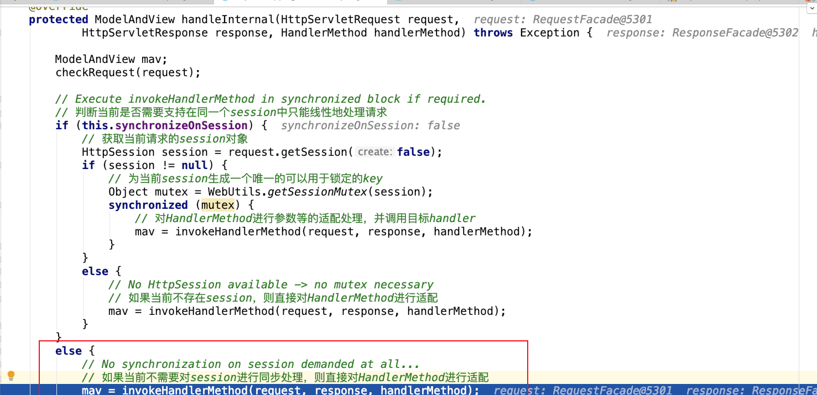Click the comment 如果当前不存在session
Screen dimensions: 817x395
273,298
